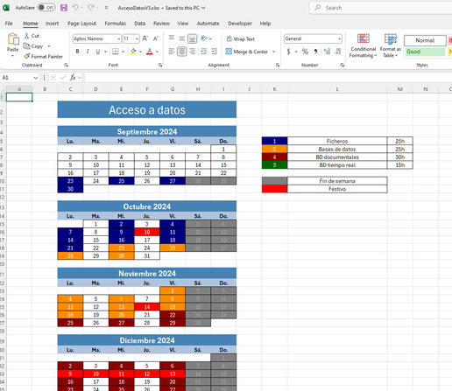The height and width of the screenshot is (391, 452).
Task: Click the Cut scissors icon
Action: click(x=27, y=36)
